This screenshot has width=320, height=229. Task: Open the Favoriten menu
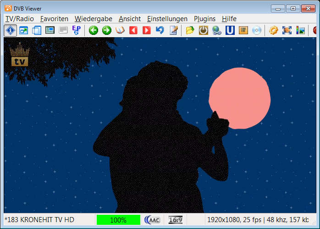tap(54, 19)
